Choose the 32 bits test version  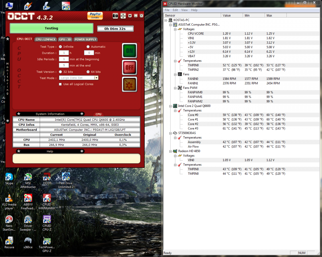[x=60, y=72]
